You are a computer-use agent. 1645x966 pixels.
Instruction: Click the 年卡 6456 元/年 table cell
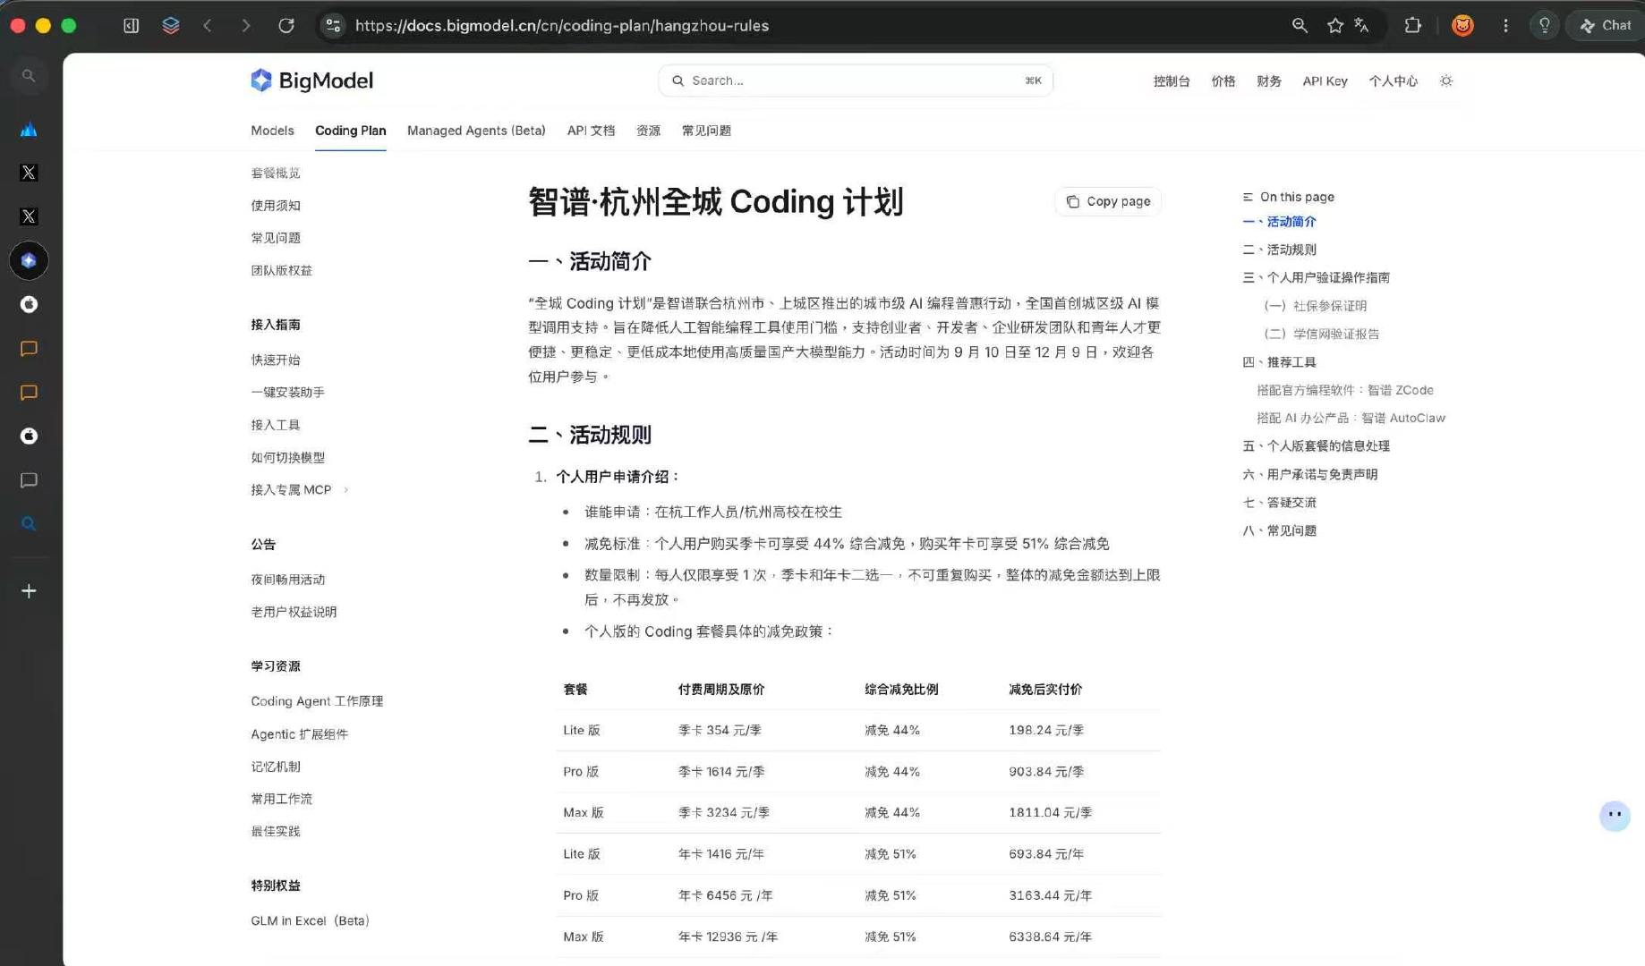point(725,895)
